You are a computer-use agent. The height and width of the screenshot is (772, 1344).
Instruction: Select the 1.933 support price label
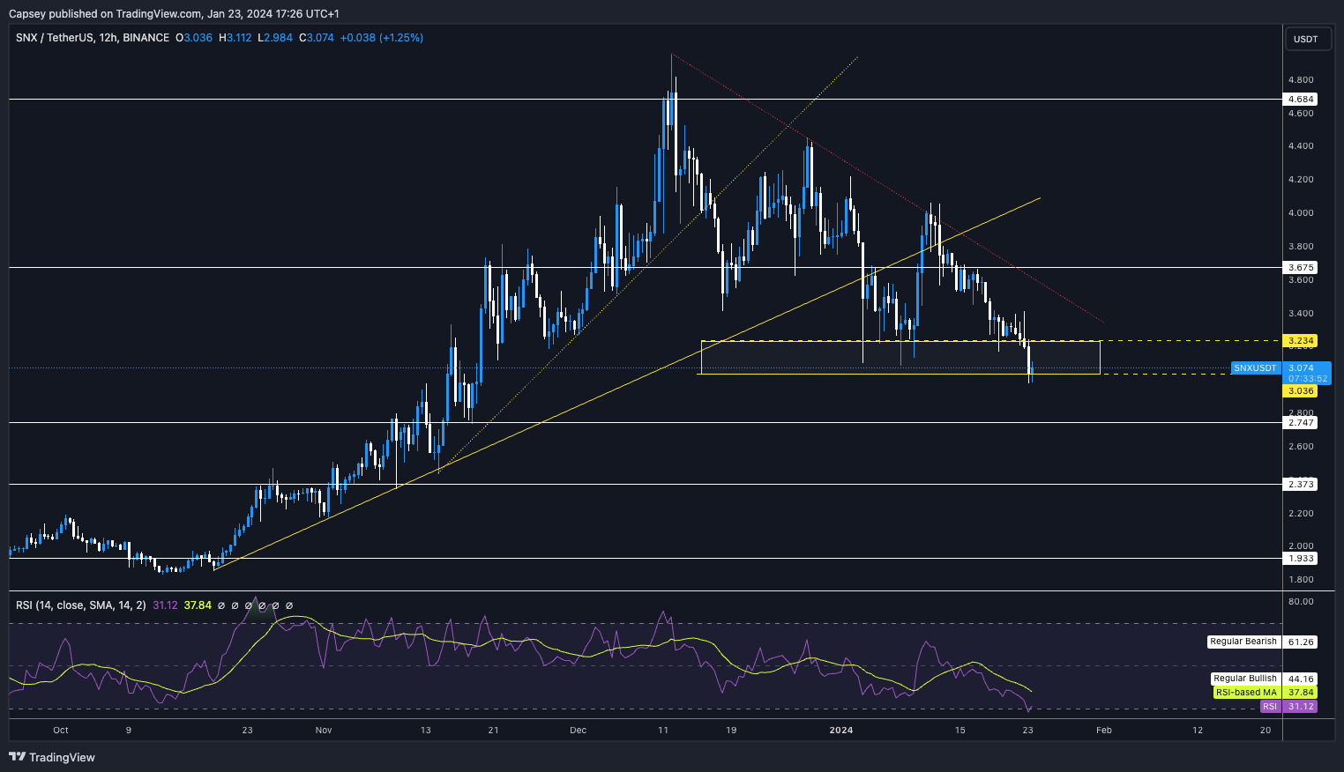point(1301,558)
